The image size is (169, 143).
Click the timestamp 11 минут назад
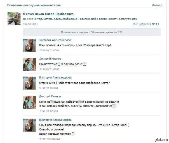click(49, 69)
